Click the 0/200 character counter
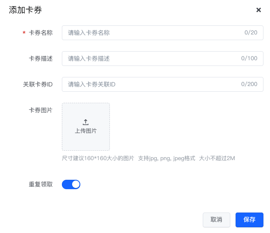The width and height of the screenshot is (270, 233). (x=249, y=84)
